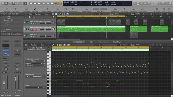Open the Colors palette toolbar icon
173x97 pixels.
tap(169, 9)
